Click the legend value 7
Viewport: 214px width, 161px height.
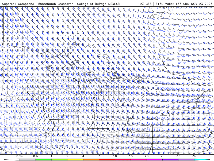(x=99, y=156)
